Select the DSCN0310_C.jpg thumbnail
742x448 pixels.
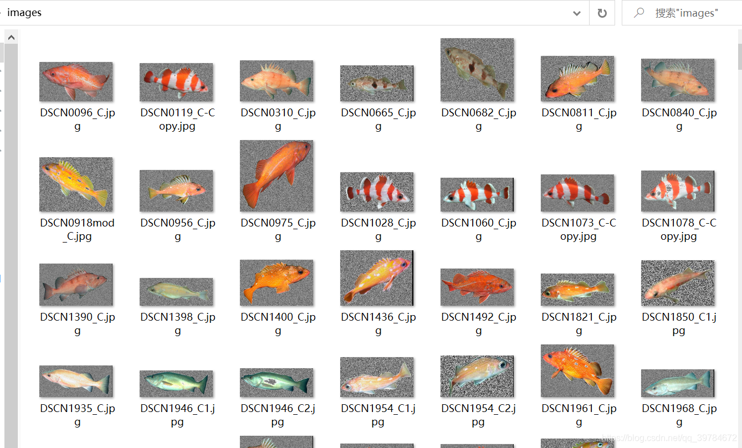click(277, 81)
